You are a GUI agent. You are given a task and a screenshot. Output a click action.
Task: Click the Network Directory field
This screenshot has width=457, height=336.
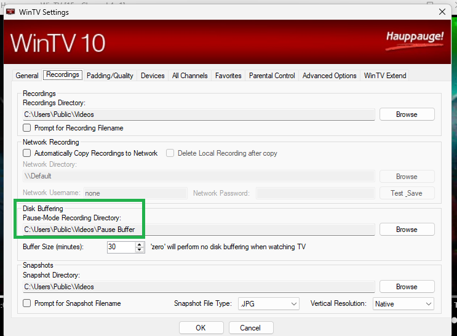click(199, 176)
